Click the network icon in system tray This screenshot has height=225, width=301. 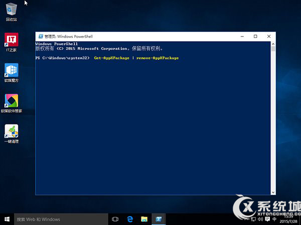tap(253, 219)
